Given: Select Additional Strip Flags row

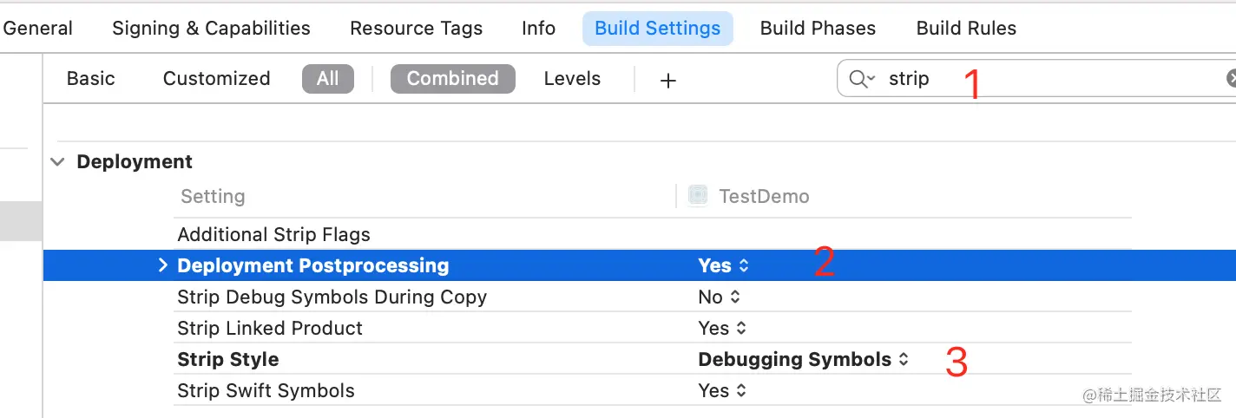Looking at the screenshot, I should click(x=273, y=235).
